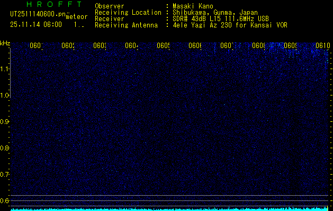Click the 0604 time marker
Screen dimensions: 333x211
131,46
